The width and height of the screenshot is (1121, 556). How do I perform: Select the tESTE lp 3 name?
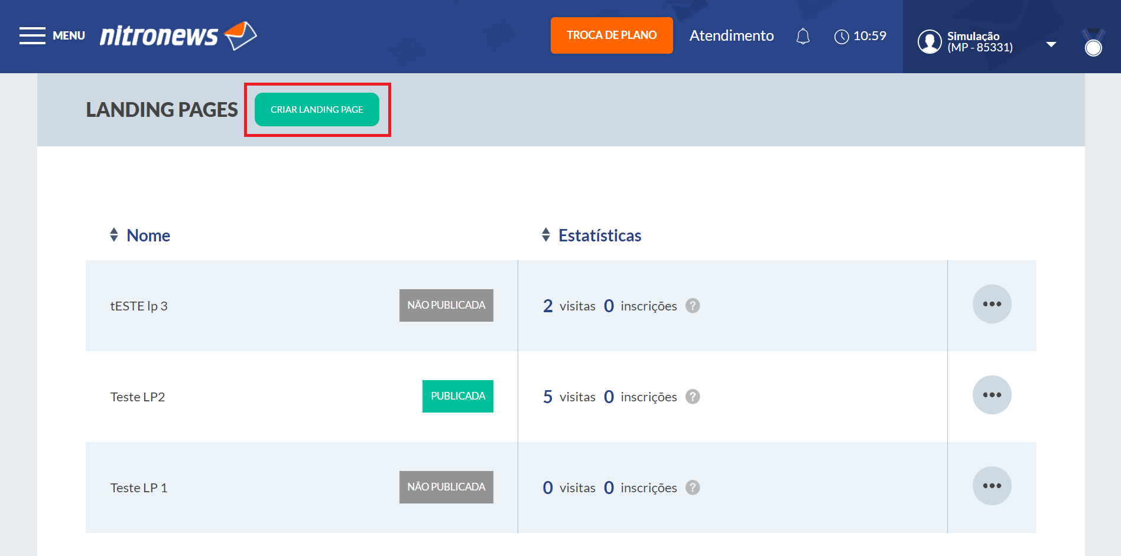coord(139,306)
